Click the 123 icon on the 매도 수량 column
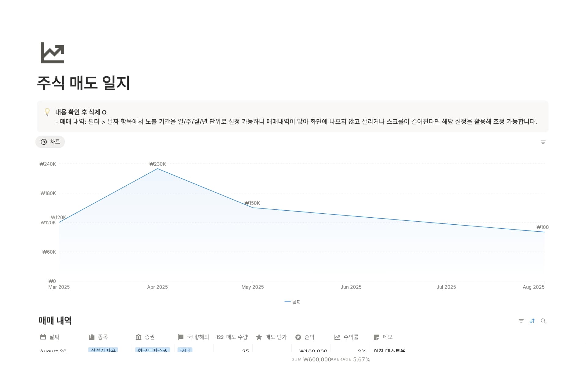 (x=220, y=337)
